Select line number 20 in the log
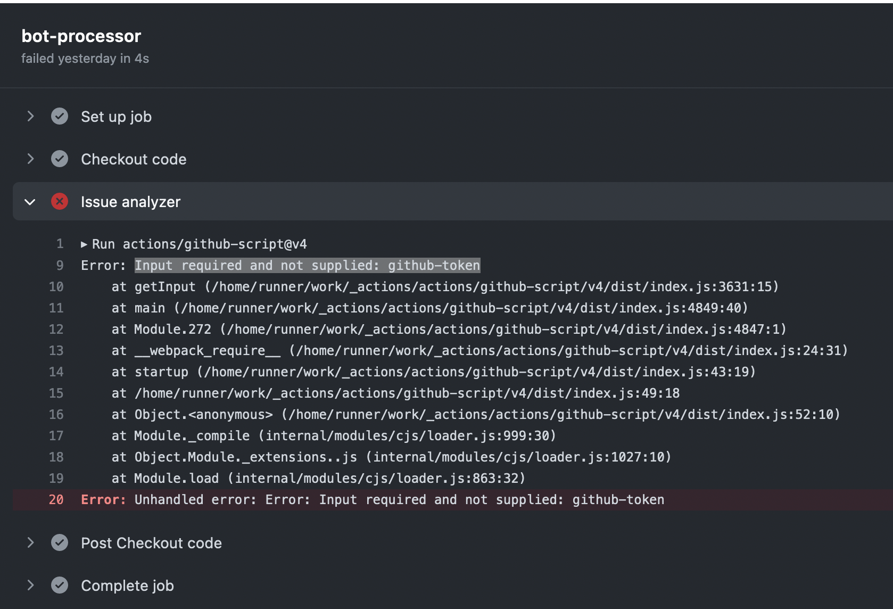893x609 pixels. [x=56, y=499]
